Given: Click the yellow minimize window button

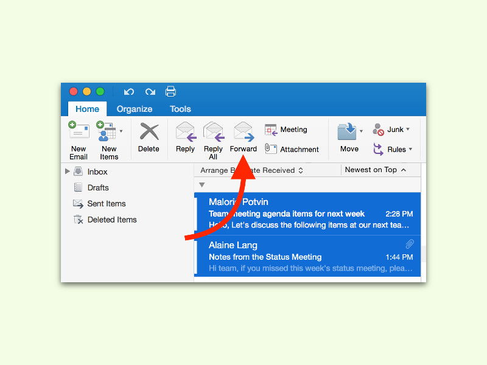Looking at the screenshot, I should (x=87, y=92).
